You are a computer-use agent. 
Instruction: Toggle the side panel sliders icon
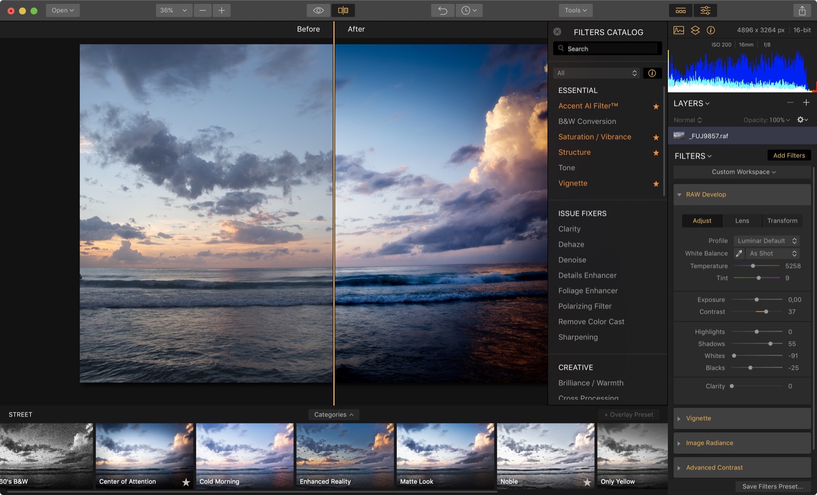[705, 10]
